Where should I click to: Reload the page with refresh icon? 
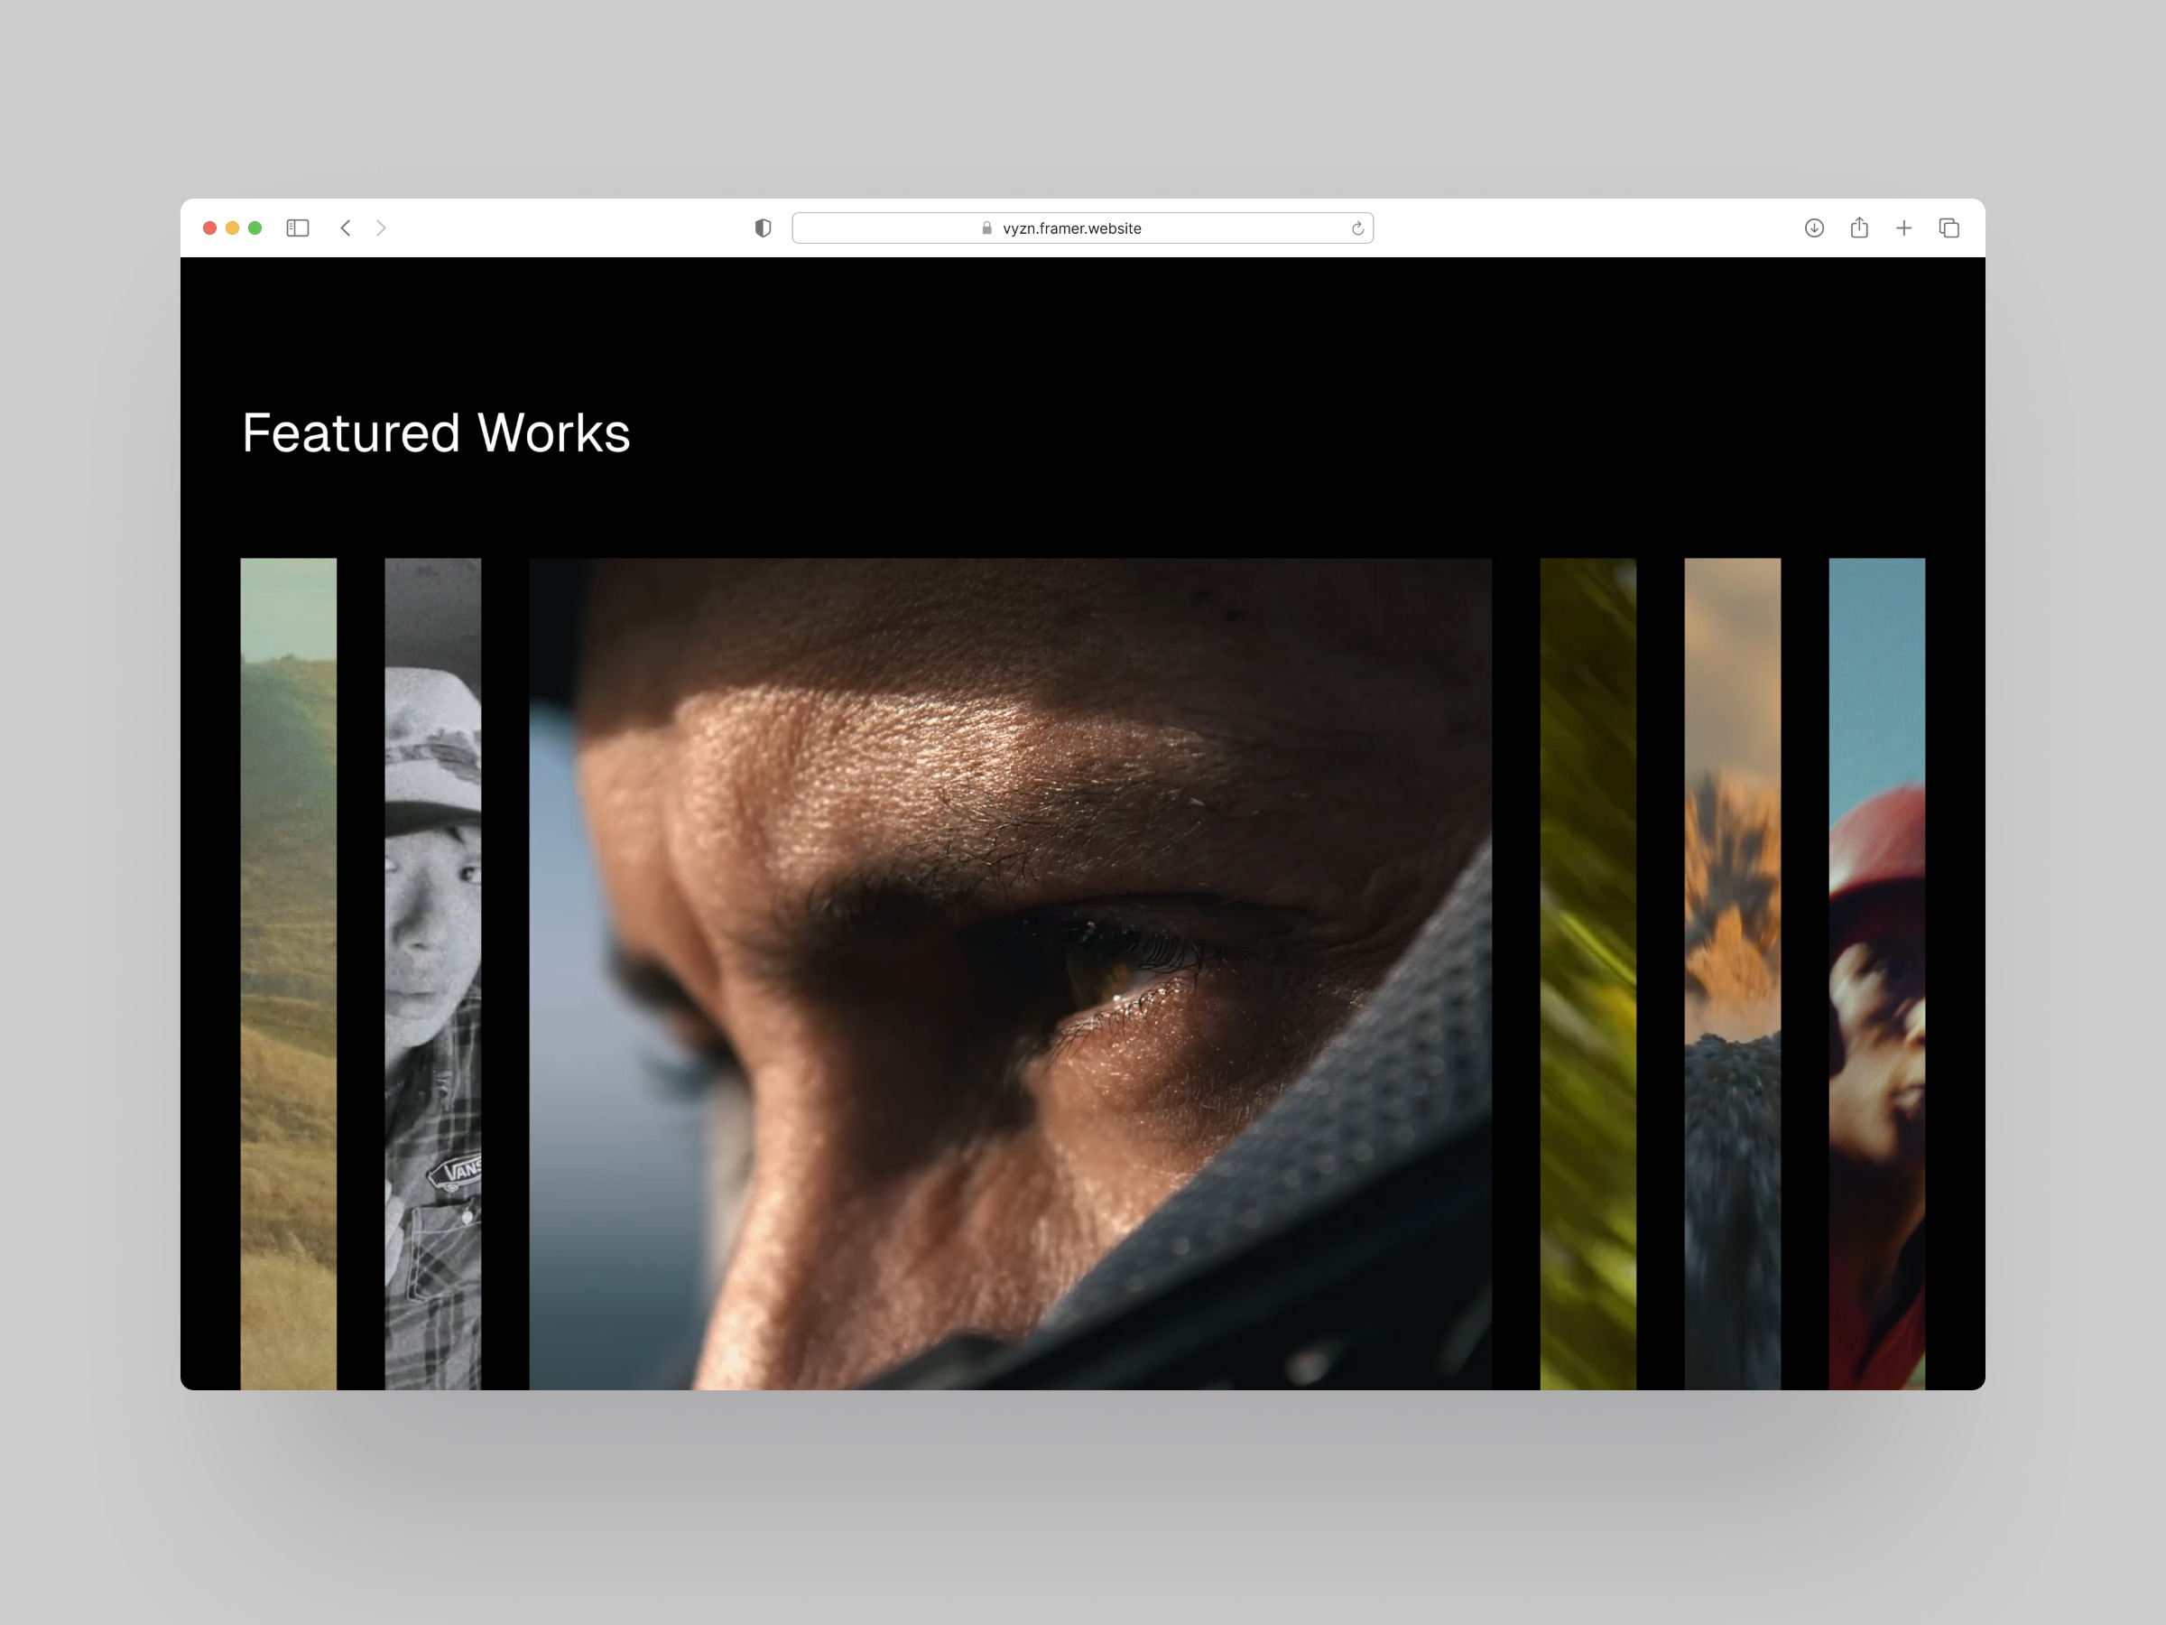tap(1357, 228)
